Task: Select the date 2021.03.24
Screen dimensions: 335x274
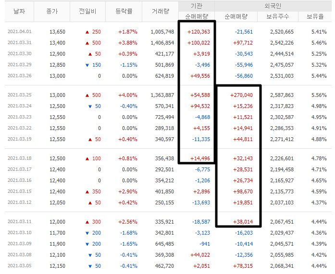Action: tap(19, 106)
